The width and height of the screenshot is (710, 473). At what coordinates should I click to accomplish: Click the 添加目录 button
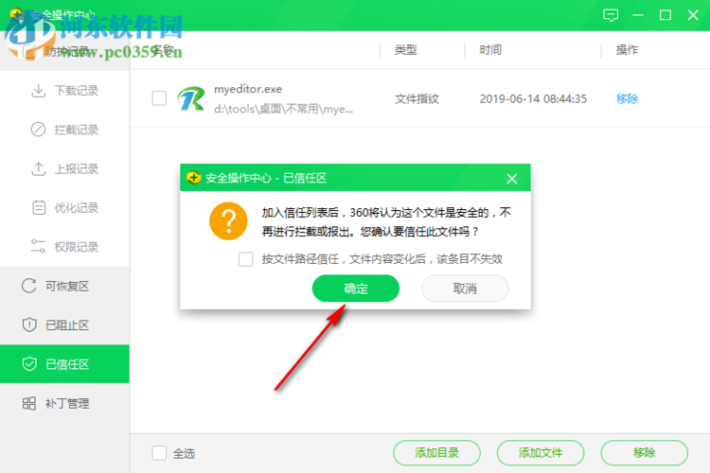(436, 452)
